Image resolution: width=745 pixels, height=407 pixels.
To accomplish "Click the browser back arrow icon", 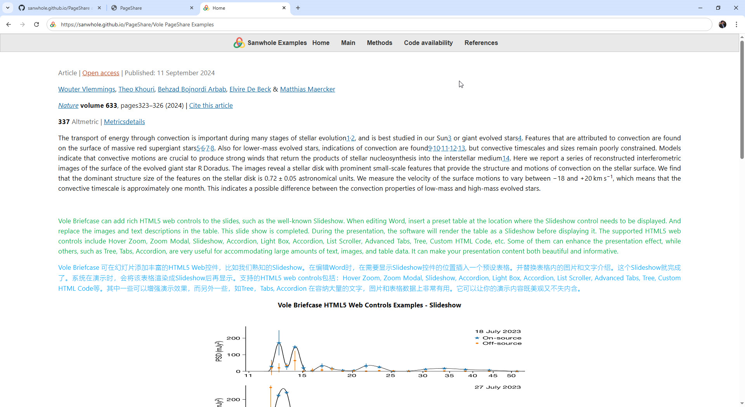I will pyautogui.click(x=9, y=24).
